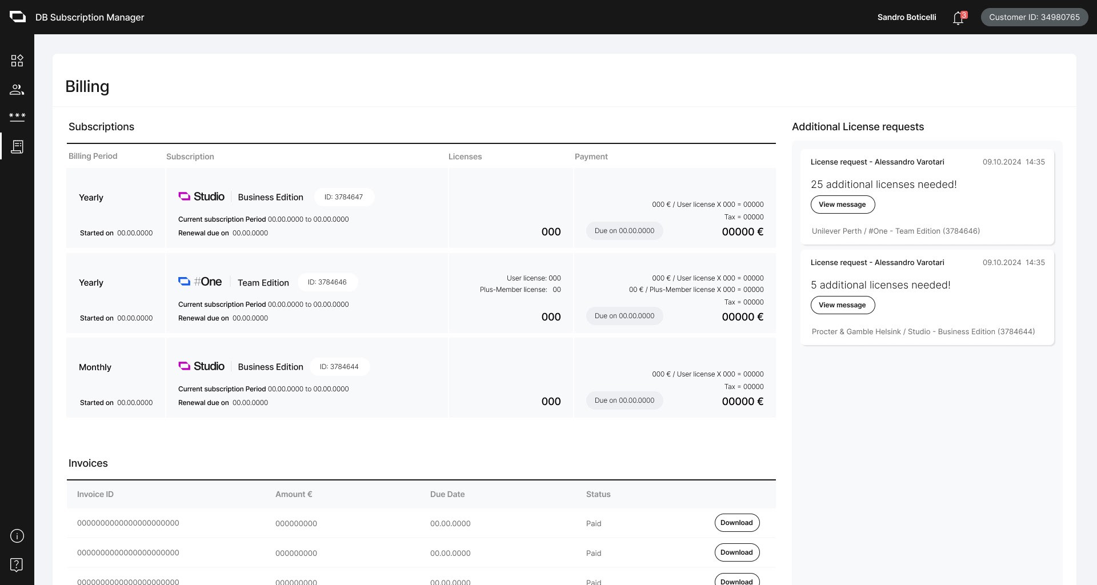The width and height of the screenshot is (1097, 585).
Task: Click 'Plus-Member license: 00' text
Action: pos(521,290)
